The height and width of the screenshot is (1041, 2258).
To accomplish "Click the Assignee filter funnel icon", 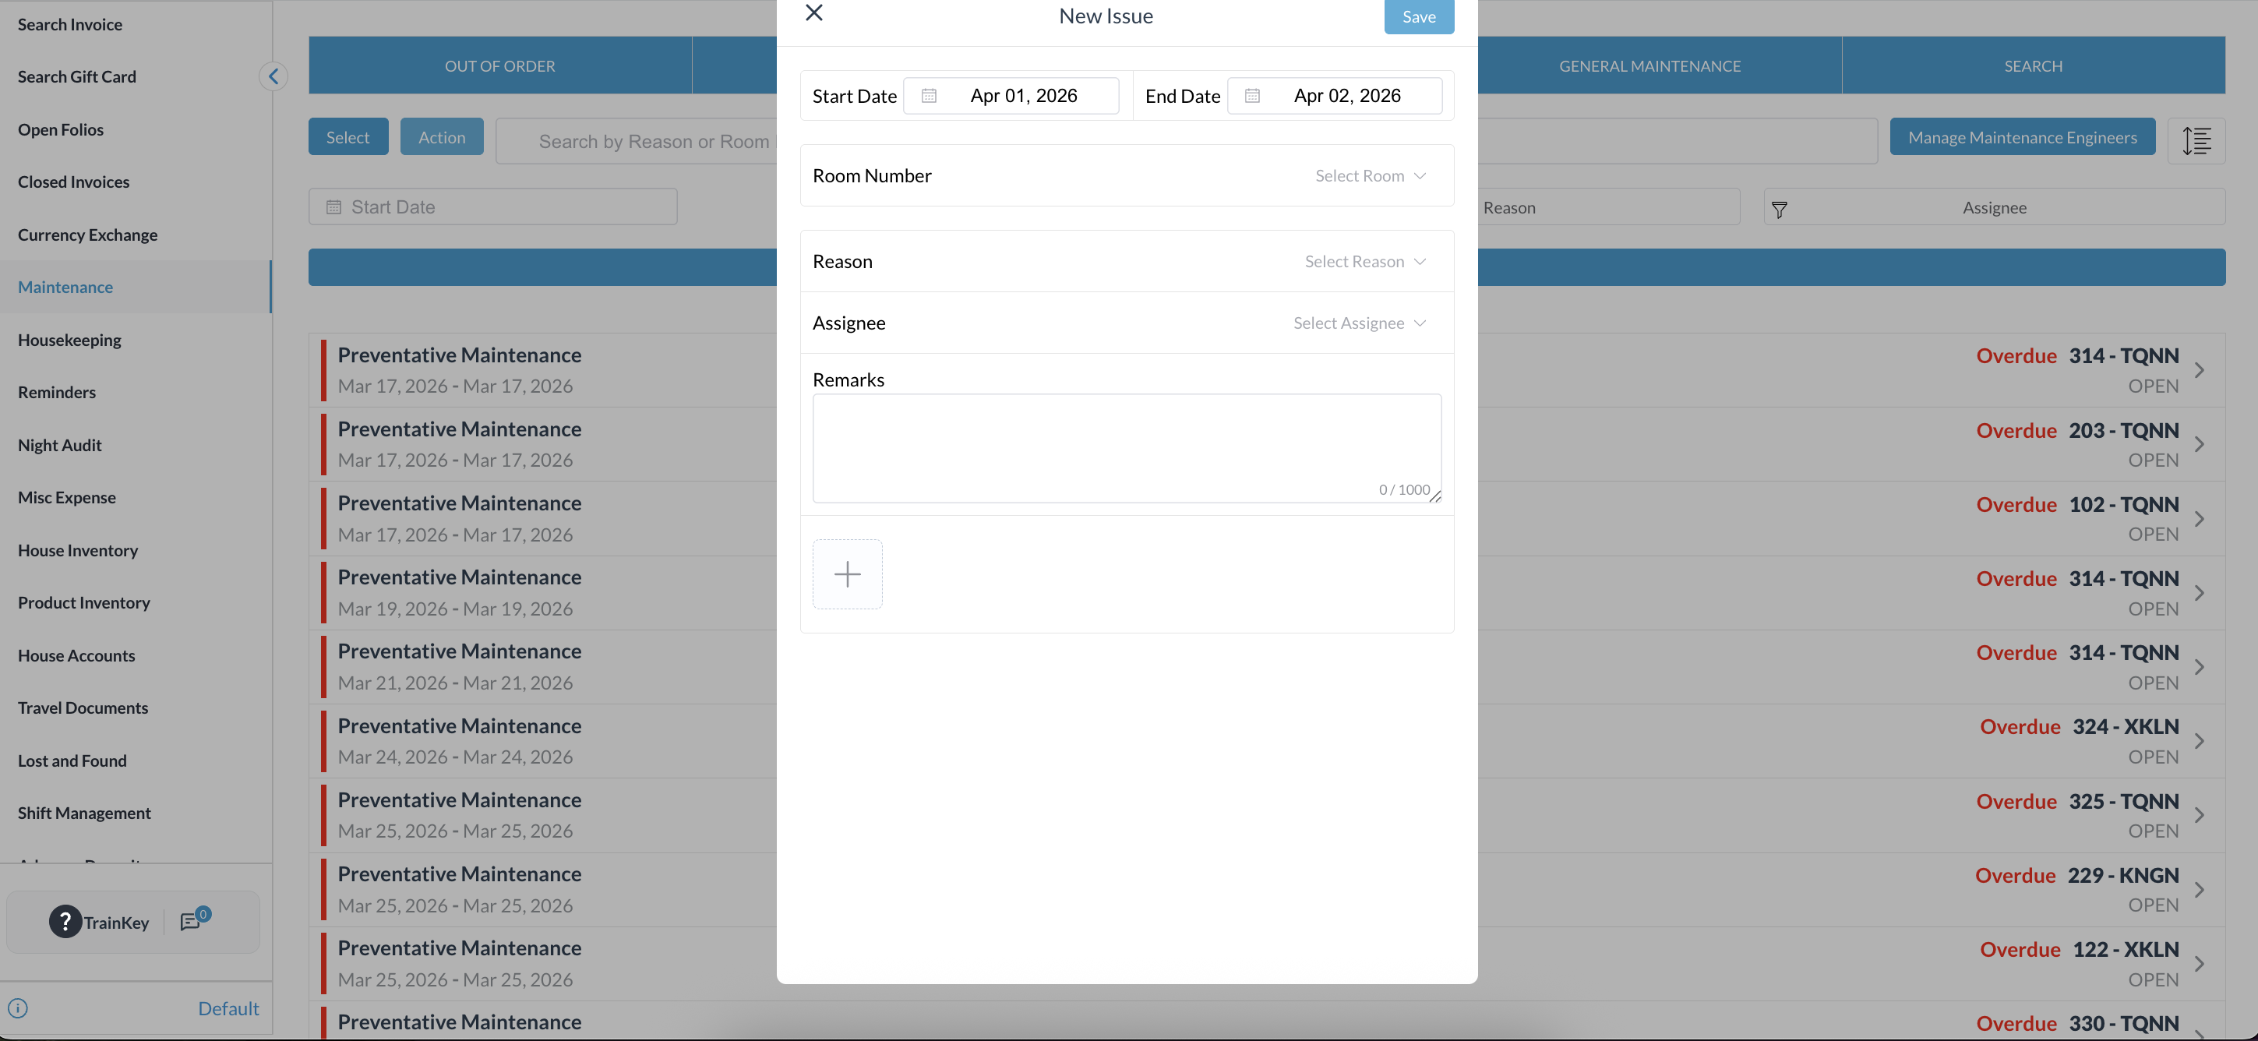I will click(x=1780, y=209).
